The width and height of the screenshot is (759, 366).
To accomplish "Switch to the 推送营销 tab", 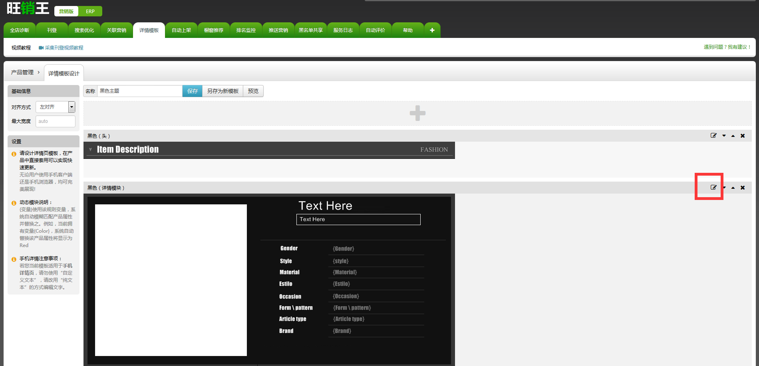I will tap(278, 30).
